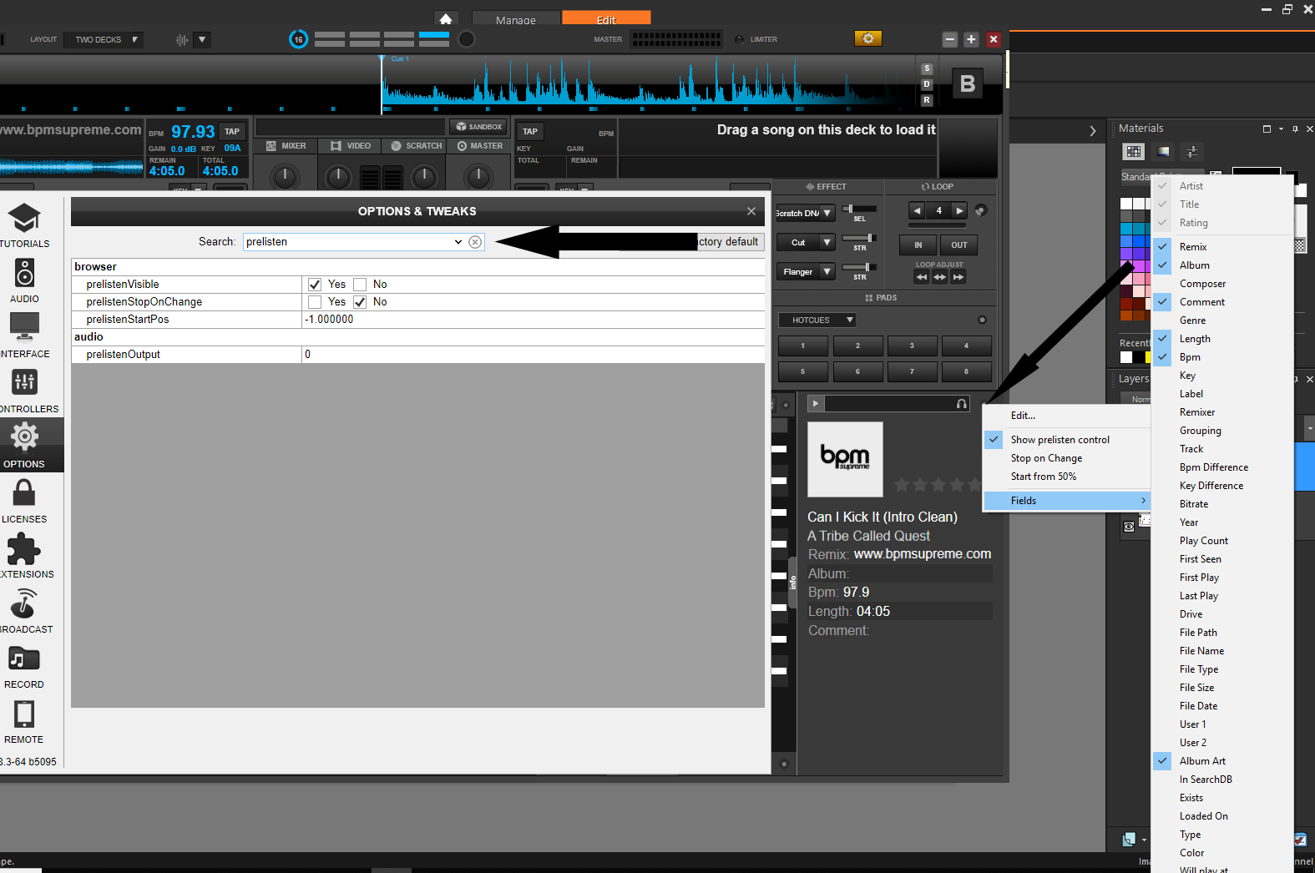Switch to the Manage tab
The height and width of the screenshot is (873, 1315).
[x=516, y=19]
